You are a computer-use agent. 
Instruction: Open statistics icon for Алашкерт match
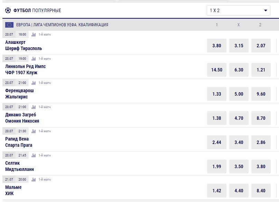[x=34, y=35]
